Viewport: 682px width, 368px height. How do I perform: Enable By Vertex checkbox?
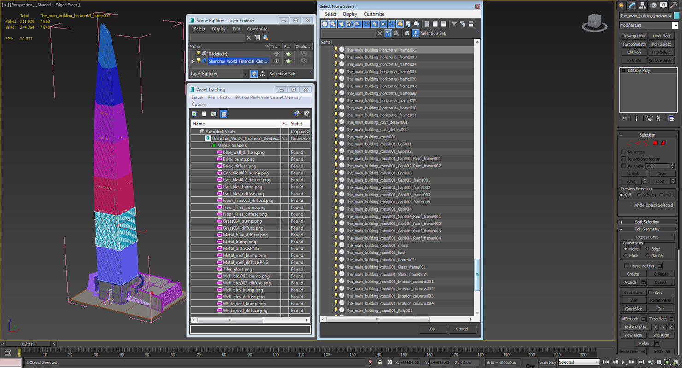[x=624, y=152]
